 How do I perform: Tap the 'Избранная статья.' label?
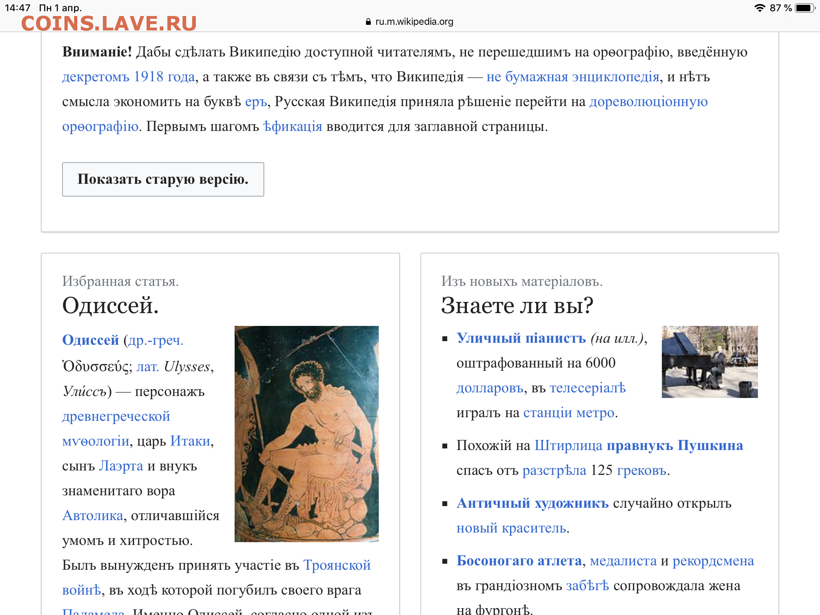(x=121, y=281)
